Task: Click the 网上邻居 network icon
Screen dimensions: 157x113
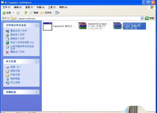Action: coord(7,83)
